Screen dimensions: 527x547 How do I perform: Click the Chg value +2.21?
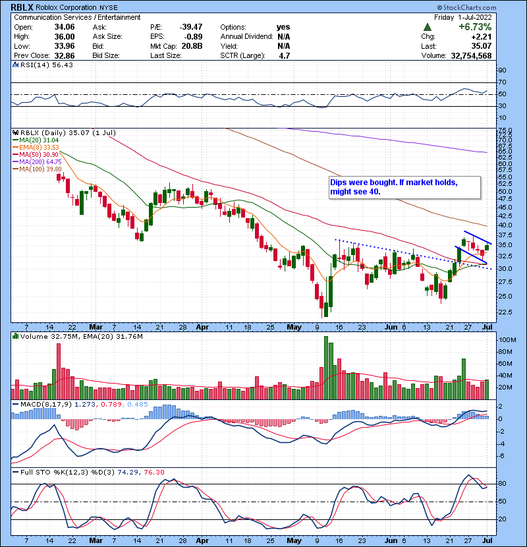pyautogui.click(x=482, y=37)
